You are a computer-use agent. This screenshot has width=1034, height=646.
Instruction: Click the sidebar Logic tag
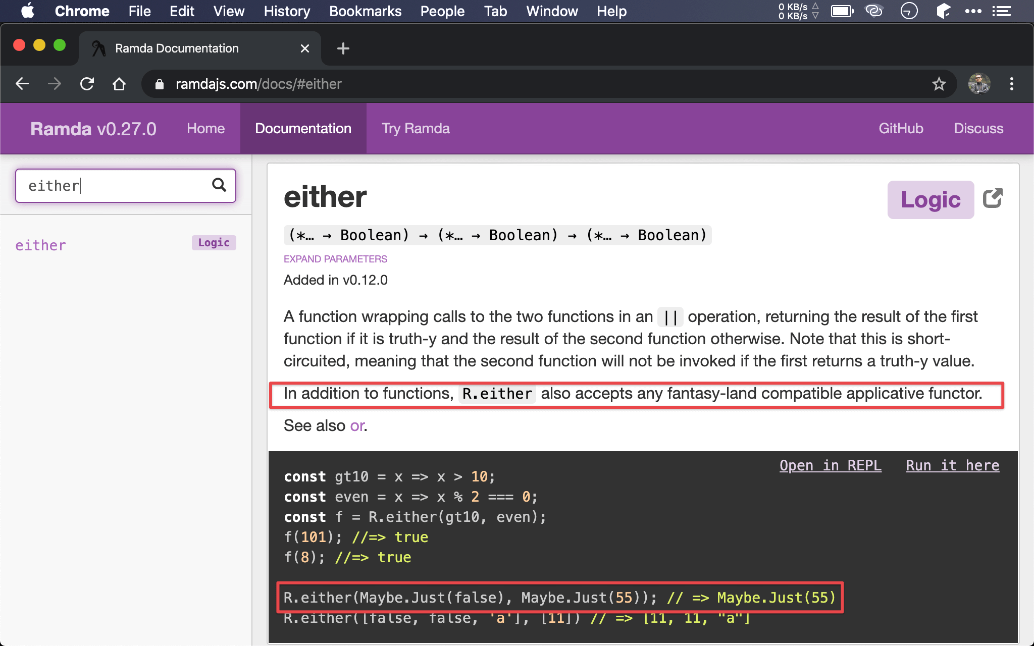(x=214, y=243)
